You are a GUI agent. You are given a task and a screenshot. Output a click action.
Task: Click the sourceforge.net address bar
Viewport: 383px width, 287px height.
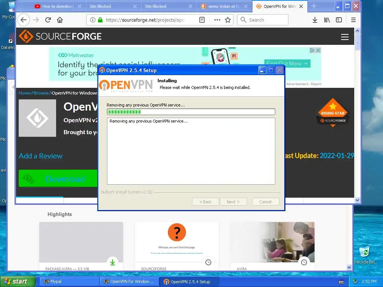coord(145,20)
